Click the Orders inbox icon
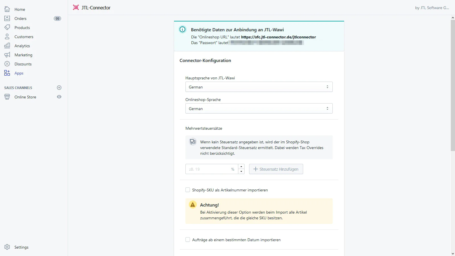455x256 pixels. 7,18
